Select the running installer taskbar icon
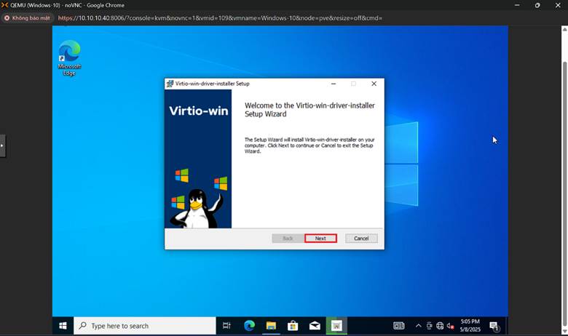This screenshot has width=568, height=336. click(x=336, y=326)
